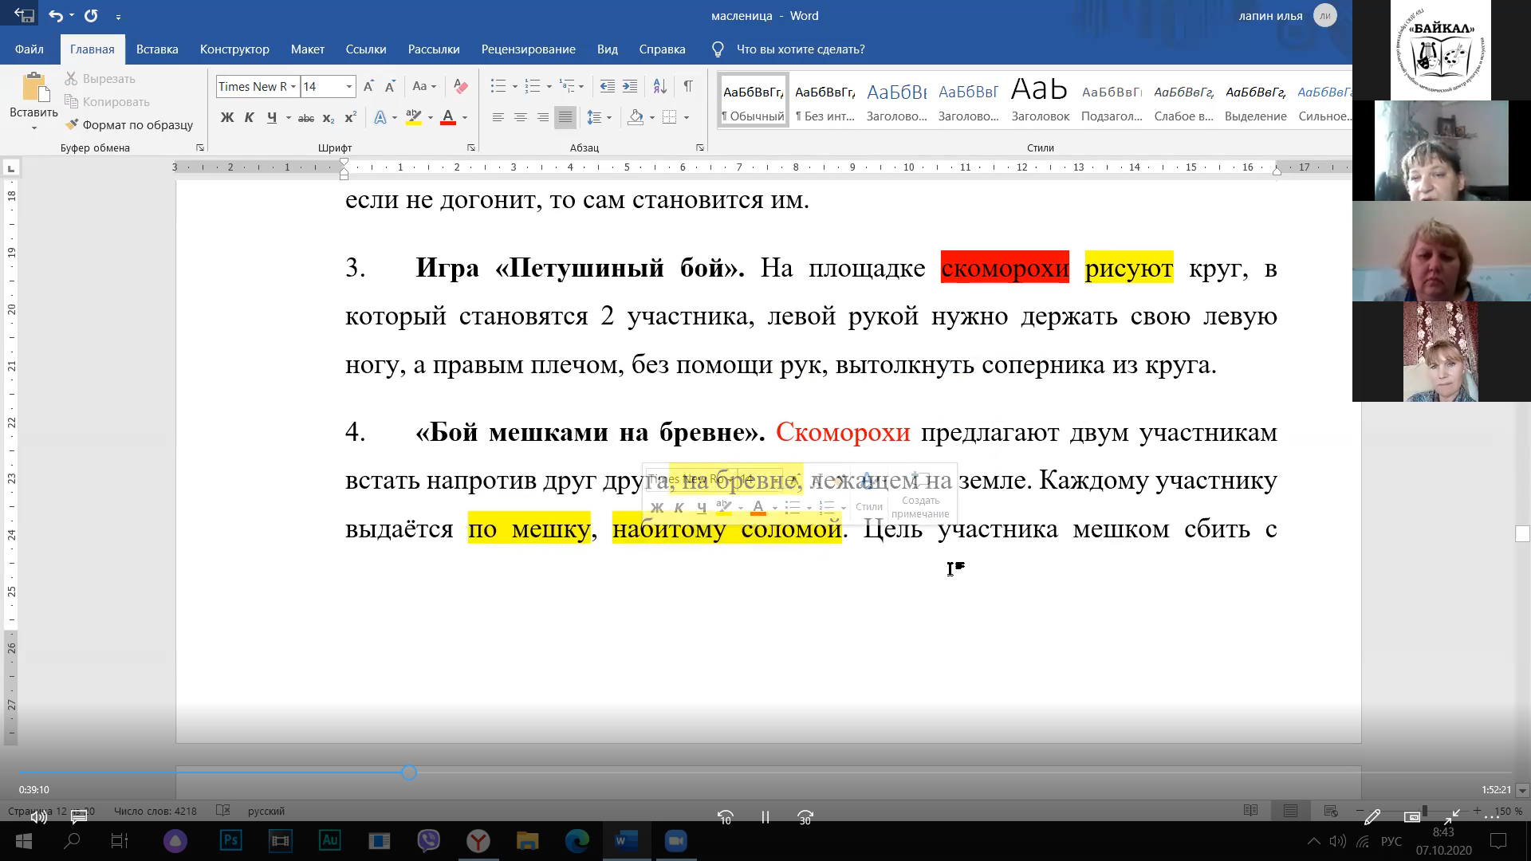
Task: Click the subscript x₂ button
Action: (x=328, y=118)
